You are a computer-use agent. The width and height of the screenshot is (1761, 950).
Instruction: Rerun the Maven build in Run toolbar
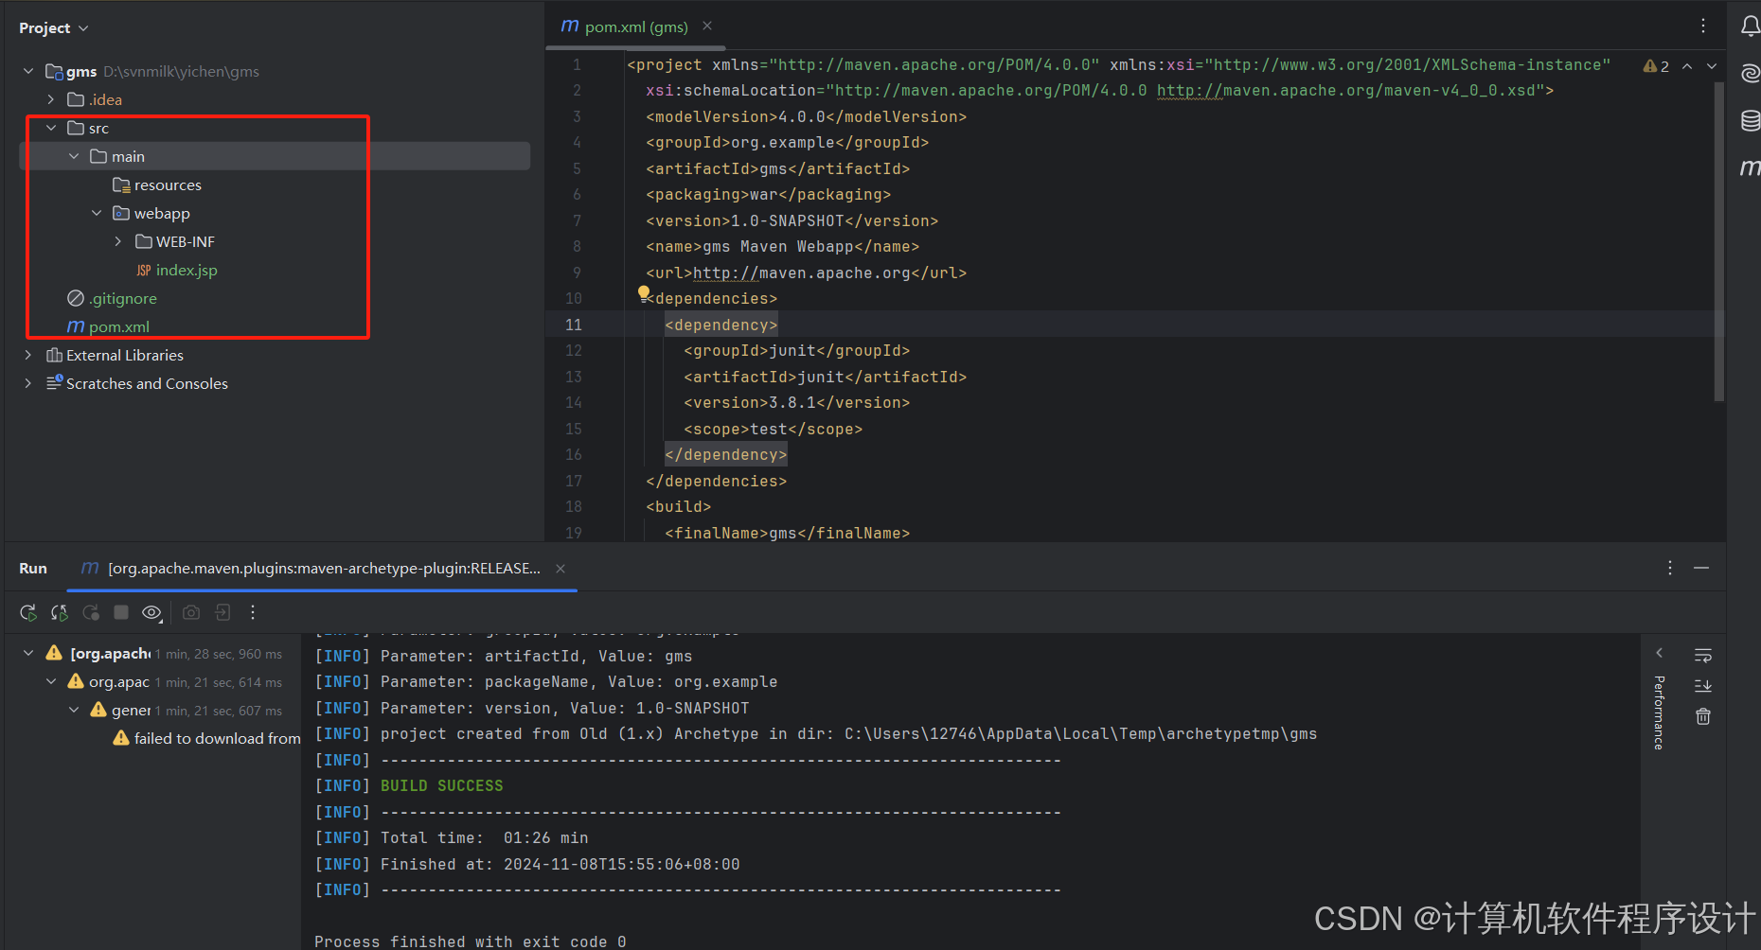pyautogui.click(x=28, y=613)
